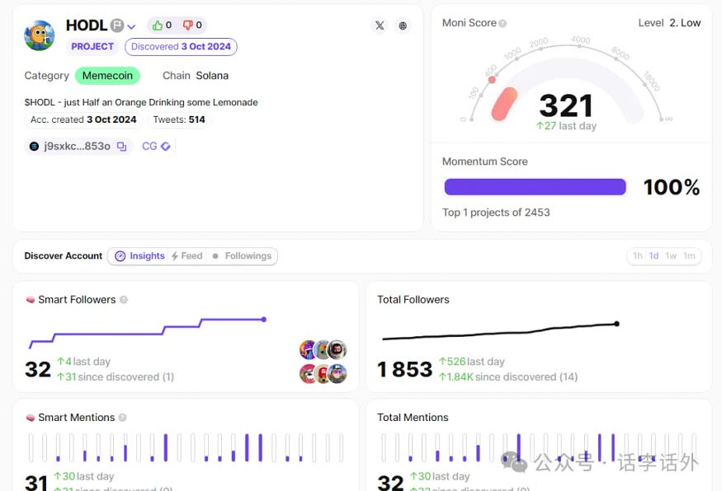Screen dimensions: 722x491
Task: Select the 1m time range
Action: [689, 256]
